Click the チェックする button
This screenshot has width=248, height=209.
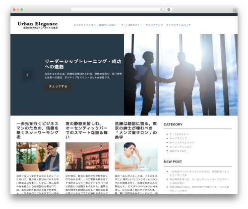click(58, 86)
